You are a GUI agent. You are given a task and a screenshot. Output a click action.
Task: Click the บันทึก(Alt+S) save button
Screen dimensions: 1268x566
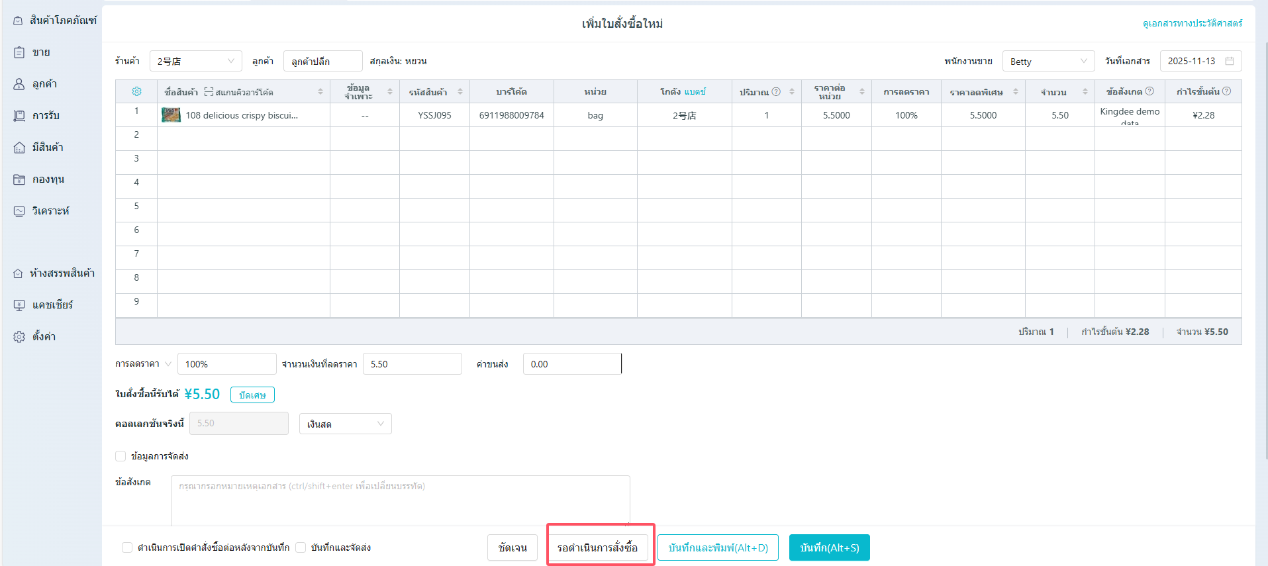(829, 547)
